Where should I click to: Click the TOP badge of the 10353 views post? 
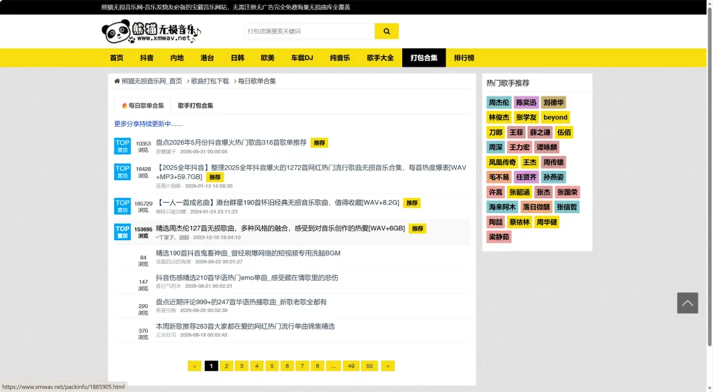(122, 146)
